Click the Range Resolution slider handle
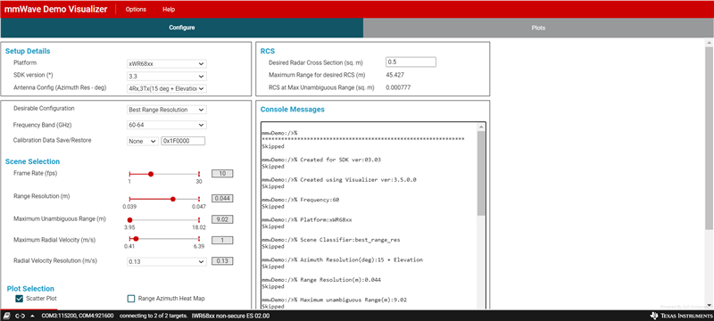Screen dimensions: 714x321 pos(172,199)
